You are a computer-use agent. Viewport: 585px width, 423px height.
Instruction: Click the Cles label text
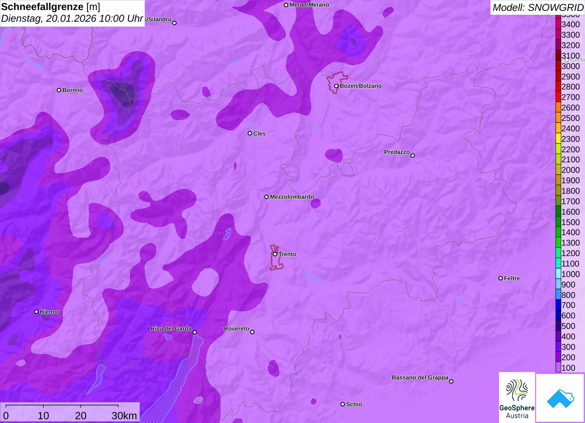point(259,133)
